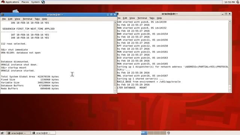Screen dimensions: 240x135
Task: Click 'MNL started with pid=16' line
Action: pos(142,76)
